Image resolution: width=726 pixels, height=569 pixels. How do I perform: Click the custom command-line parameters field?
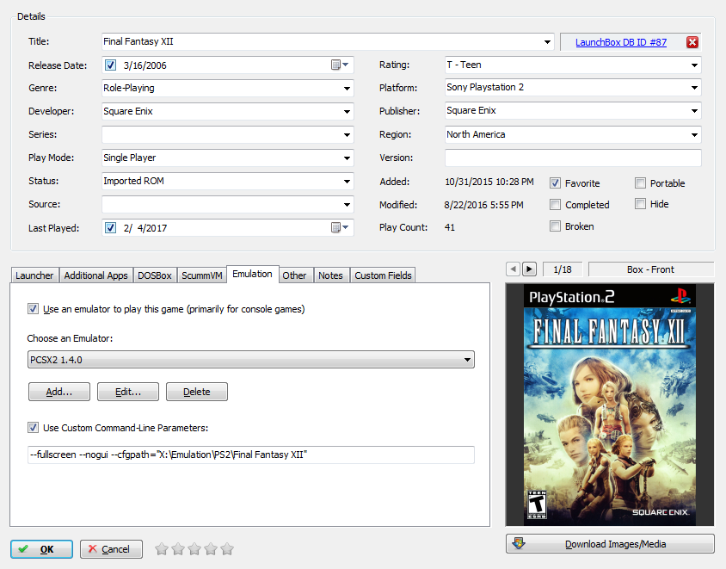pyautogui.click(x=251, y=455)
